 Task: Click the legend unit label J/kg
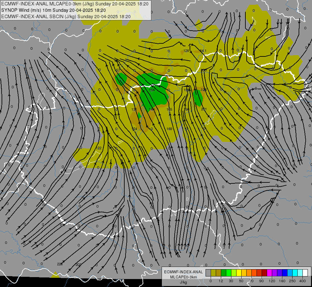183,282
